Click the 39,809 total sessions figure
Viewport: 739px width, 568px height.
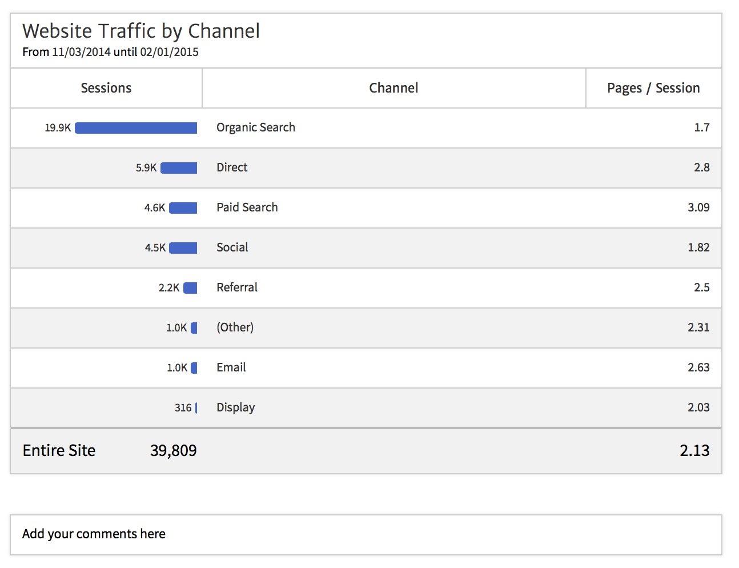point(172,450)
